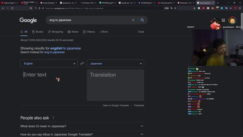Open a new browser tab

(x=218, y=3)
